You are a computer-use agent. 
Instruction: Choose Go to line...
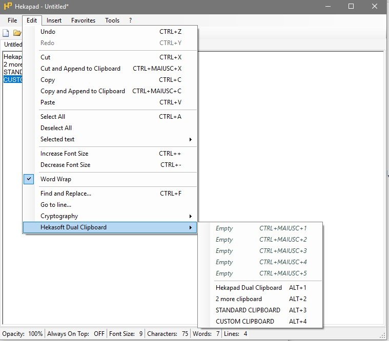click(x=110, y=205)
